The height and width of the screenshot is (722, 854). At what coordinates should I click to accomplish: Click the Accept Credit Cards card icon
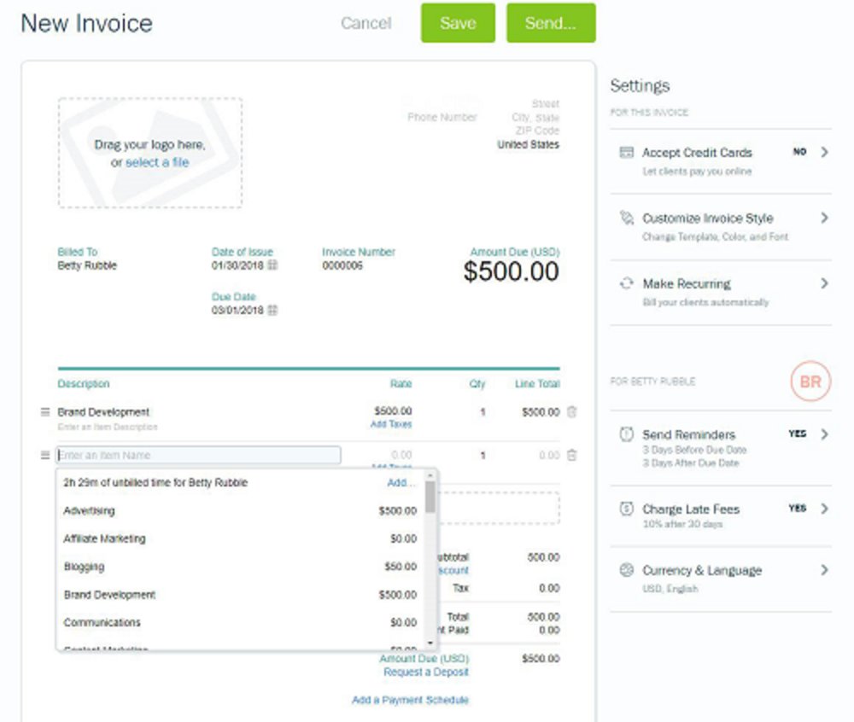pos(627,153)
